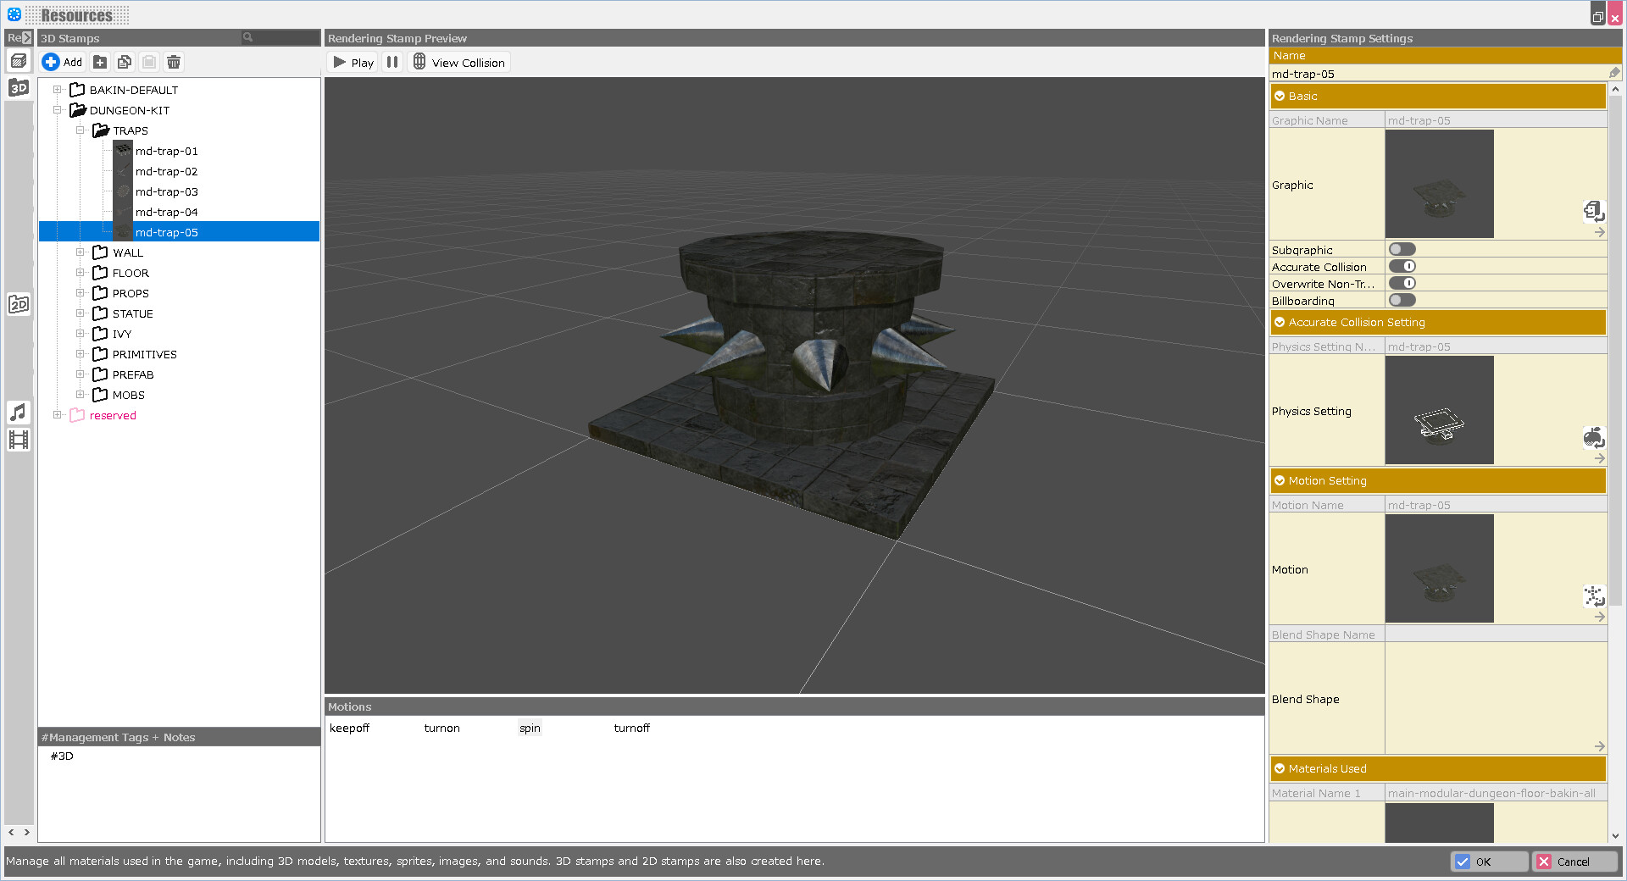The image size is (1627, 881).
Task: Select the 3D stamps sidebar icon
Action: click(18, 87)
